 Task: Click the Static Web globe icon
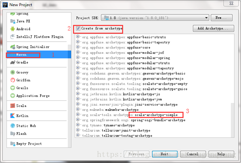pyautogui.click(x=13, y=126)
